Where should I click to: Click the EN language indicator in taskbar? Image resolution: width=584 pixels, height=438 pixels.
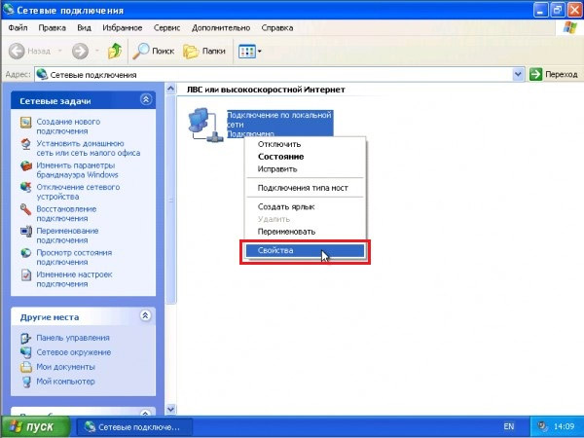508,426
